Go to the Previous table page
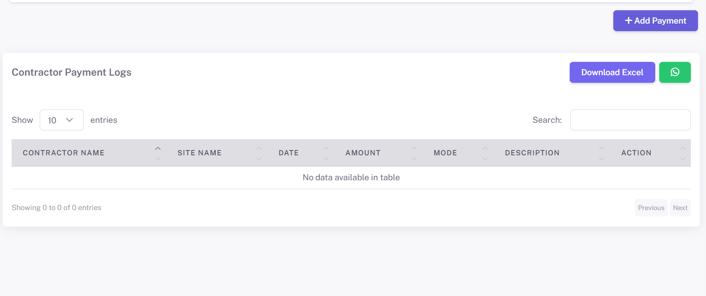The height and width of the screenshot is (296, 706). click(651, 208)
